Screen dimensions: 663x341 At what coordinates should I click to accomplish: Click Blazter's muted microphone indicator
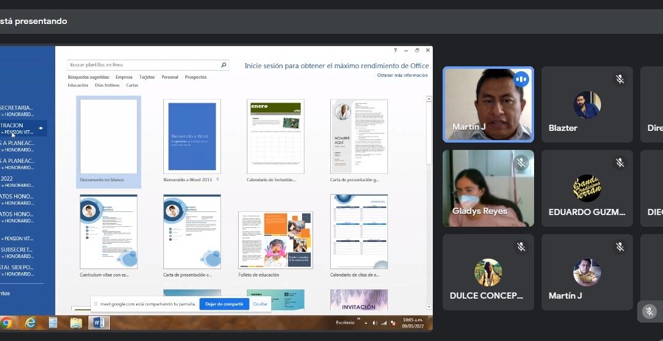tap(620, 79)
